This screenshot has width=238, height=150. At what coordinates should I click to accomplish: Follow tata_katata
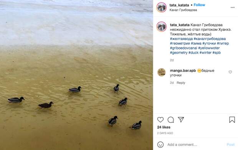tap(199, 5)
